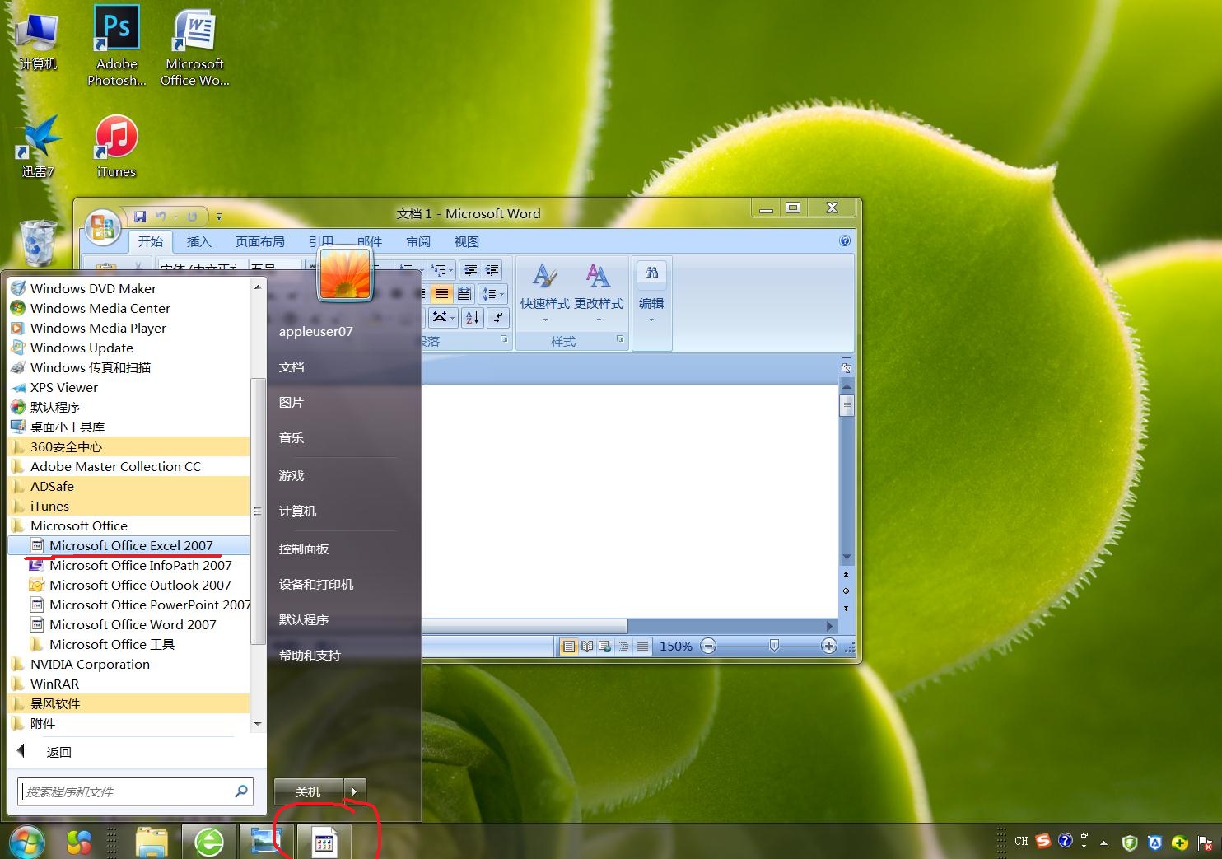Open the green browser icon on taskbar
This screenshot has width=1222, height=859.
[208, 842]
